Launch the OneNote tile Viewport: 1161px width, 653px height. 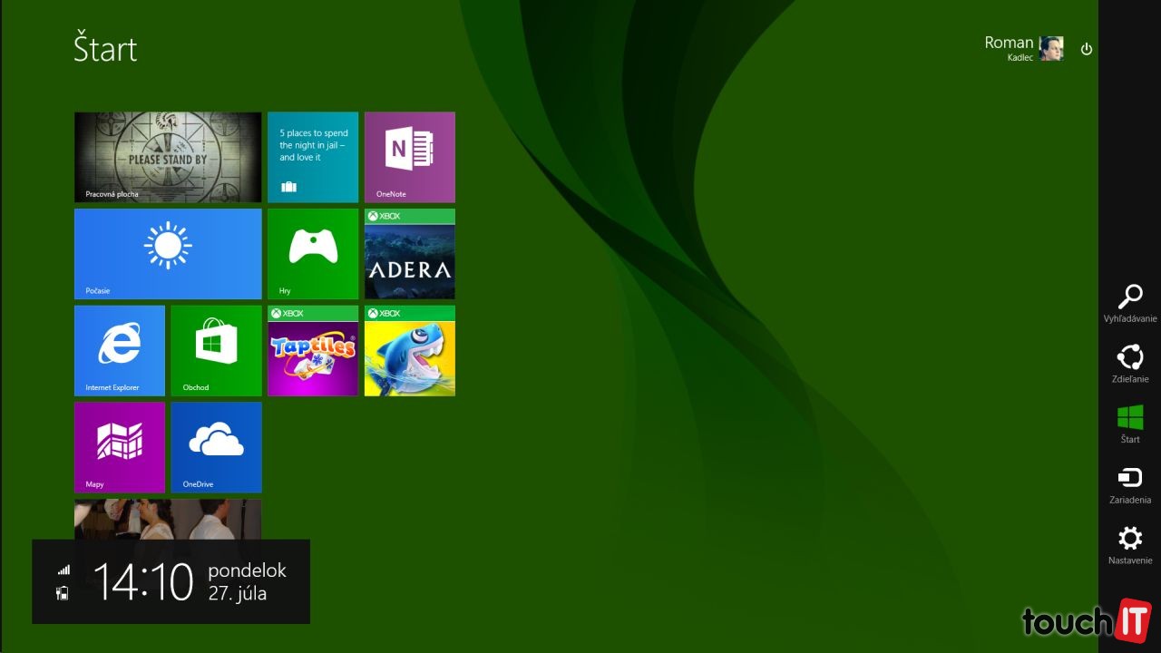(x=409, y=157)
